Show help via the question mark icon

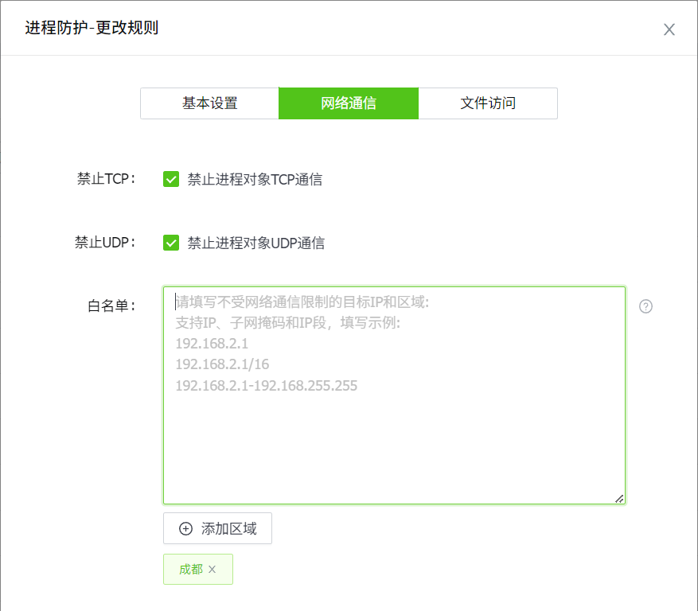645,306
